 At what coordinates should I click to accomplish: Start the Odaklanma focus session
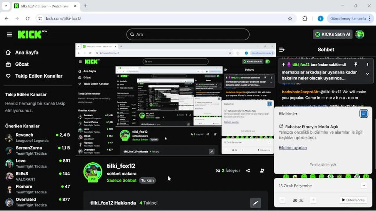(353, 200)
